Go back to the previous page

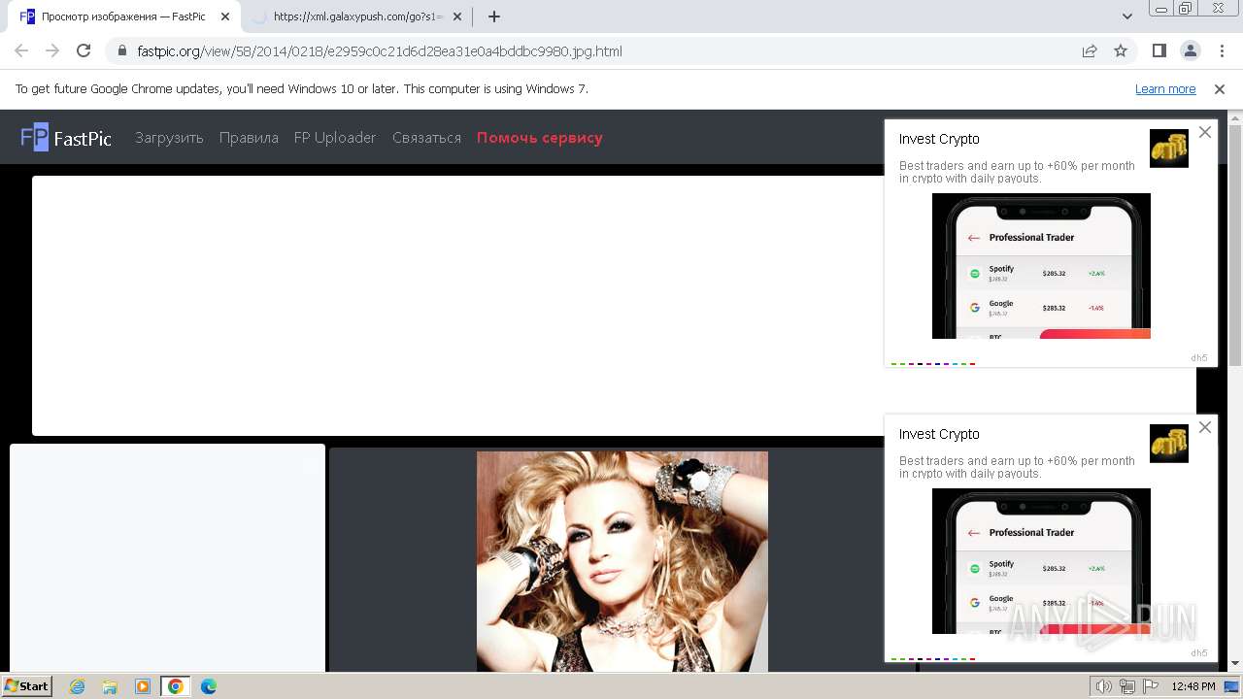coord(21,51)
